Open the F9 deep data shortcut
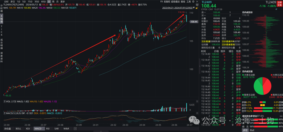Image resolution: width=283 pixels, height=132 pixels. click(x=162, y=2)
